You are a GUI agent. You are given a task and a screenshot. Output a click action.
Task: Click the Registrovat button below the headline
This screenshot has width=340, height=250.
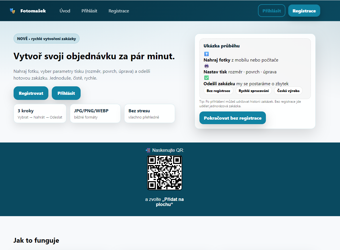click(x=31, y=93)
